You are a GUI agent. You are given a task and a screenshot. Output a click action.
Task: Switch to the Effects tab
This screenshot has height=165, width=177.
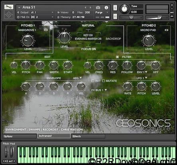pyautogui.click(x=88, y=136)
